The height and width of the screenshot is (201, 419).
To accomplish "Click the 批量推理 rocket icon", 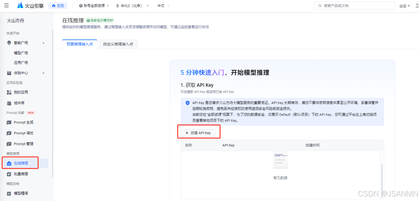I will [x=9, y=174].
